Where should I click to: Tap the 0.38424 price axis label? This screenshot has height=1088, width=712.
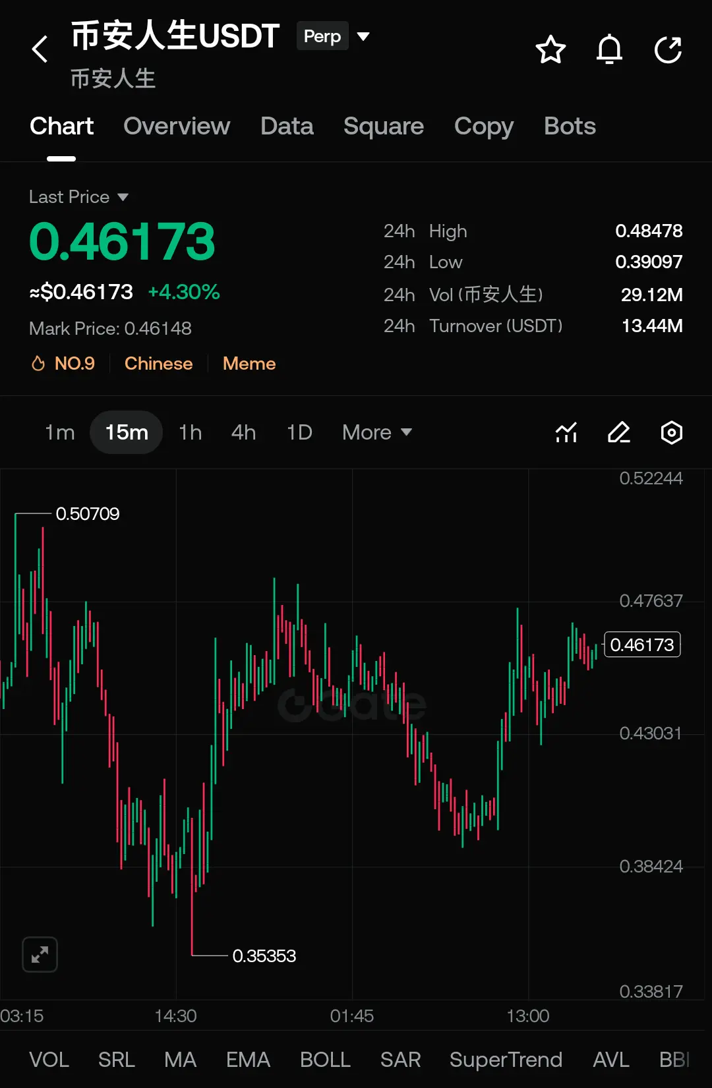[651, 866]
